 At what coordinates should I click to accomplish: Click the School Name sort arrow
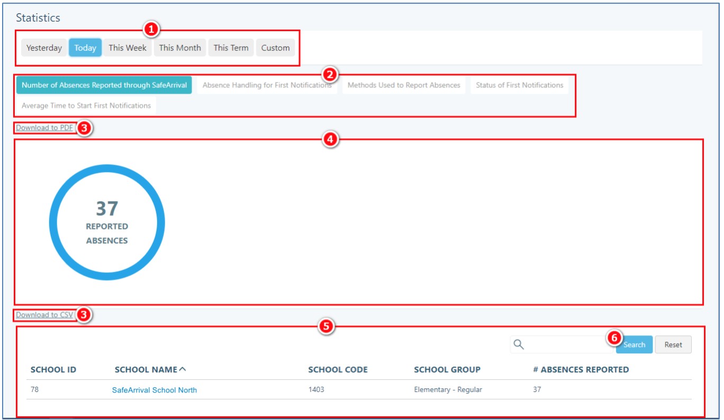coord(183,370)
